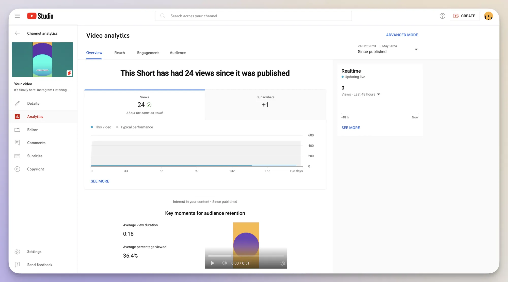
Task: Click the verified views checkmark badge
Action: [149, 104]
